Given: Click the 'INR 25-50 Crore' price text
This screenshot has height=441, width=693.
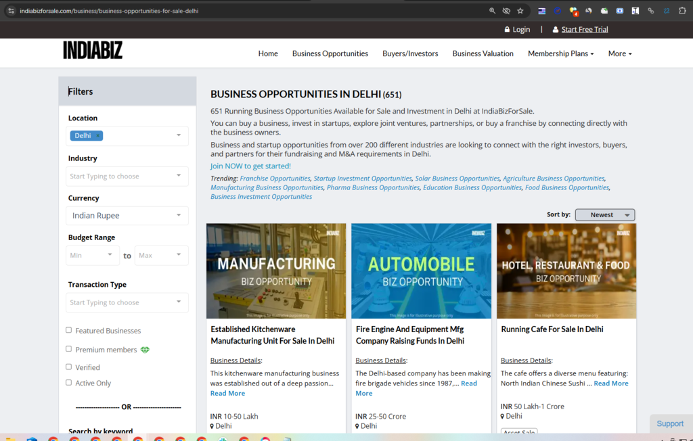Looking at the screenshot, I should [x=380, y=416].
